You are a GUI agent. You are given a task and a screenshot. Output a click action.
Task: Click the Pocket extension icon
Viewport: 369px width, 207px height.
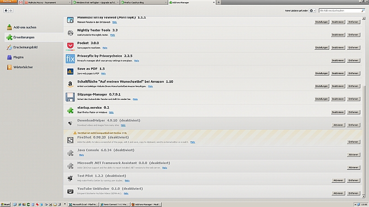pyautogui.click(x=70, y=46)
